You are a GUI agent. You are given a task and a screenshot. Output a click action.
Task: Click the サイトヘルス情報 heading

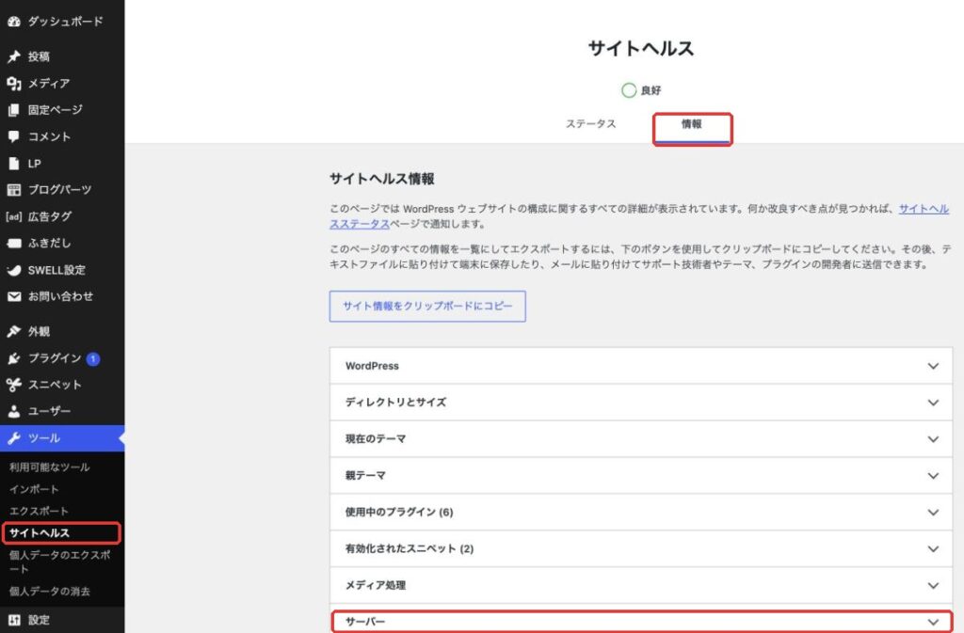(x=382, y=179)
